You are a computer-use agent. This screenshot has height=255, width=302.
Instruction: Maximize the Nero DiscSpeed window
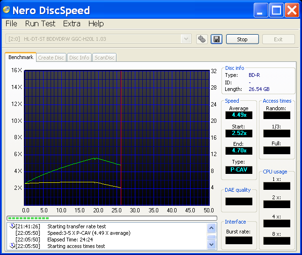276,10
